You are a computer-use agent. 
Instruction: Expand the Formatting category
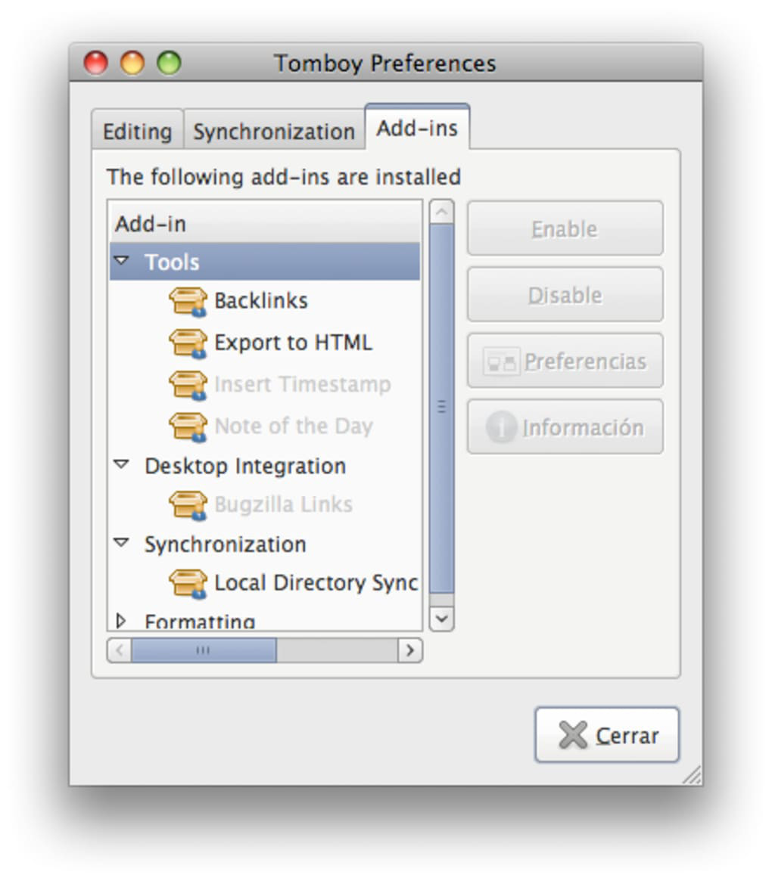click(121, 621)
